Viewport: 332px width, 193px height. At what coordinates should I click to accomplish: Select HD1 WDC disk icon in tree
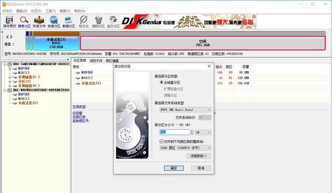[x=10, y=90]
